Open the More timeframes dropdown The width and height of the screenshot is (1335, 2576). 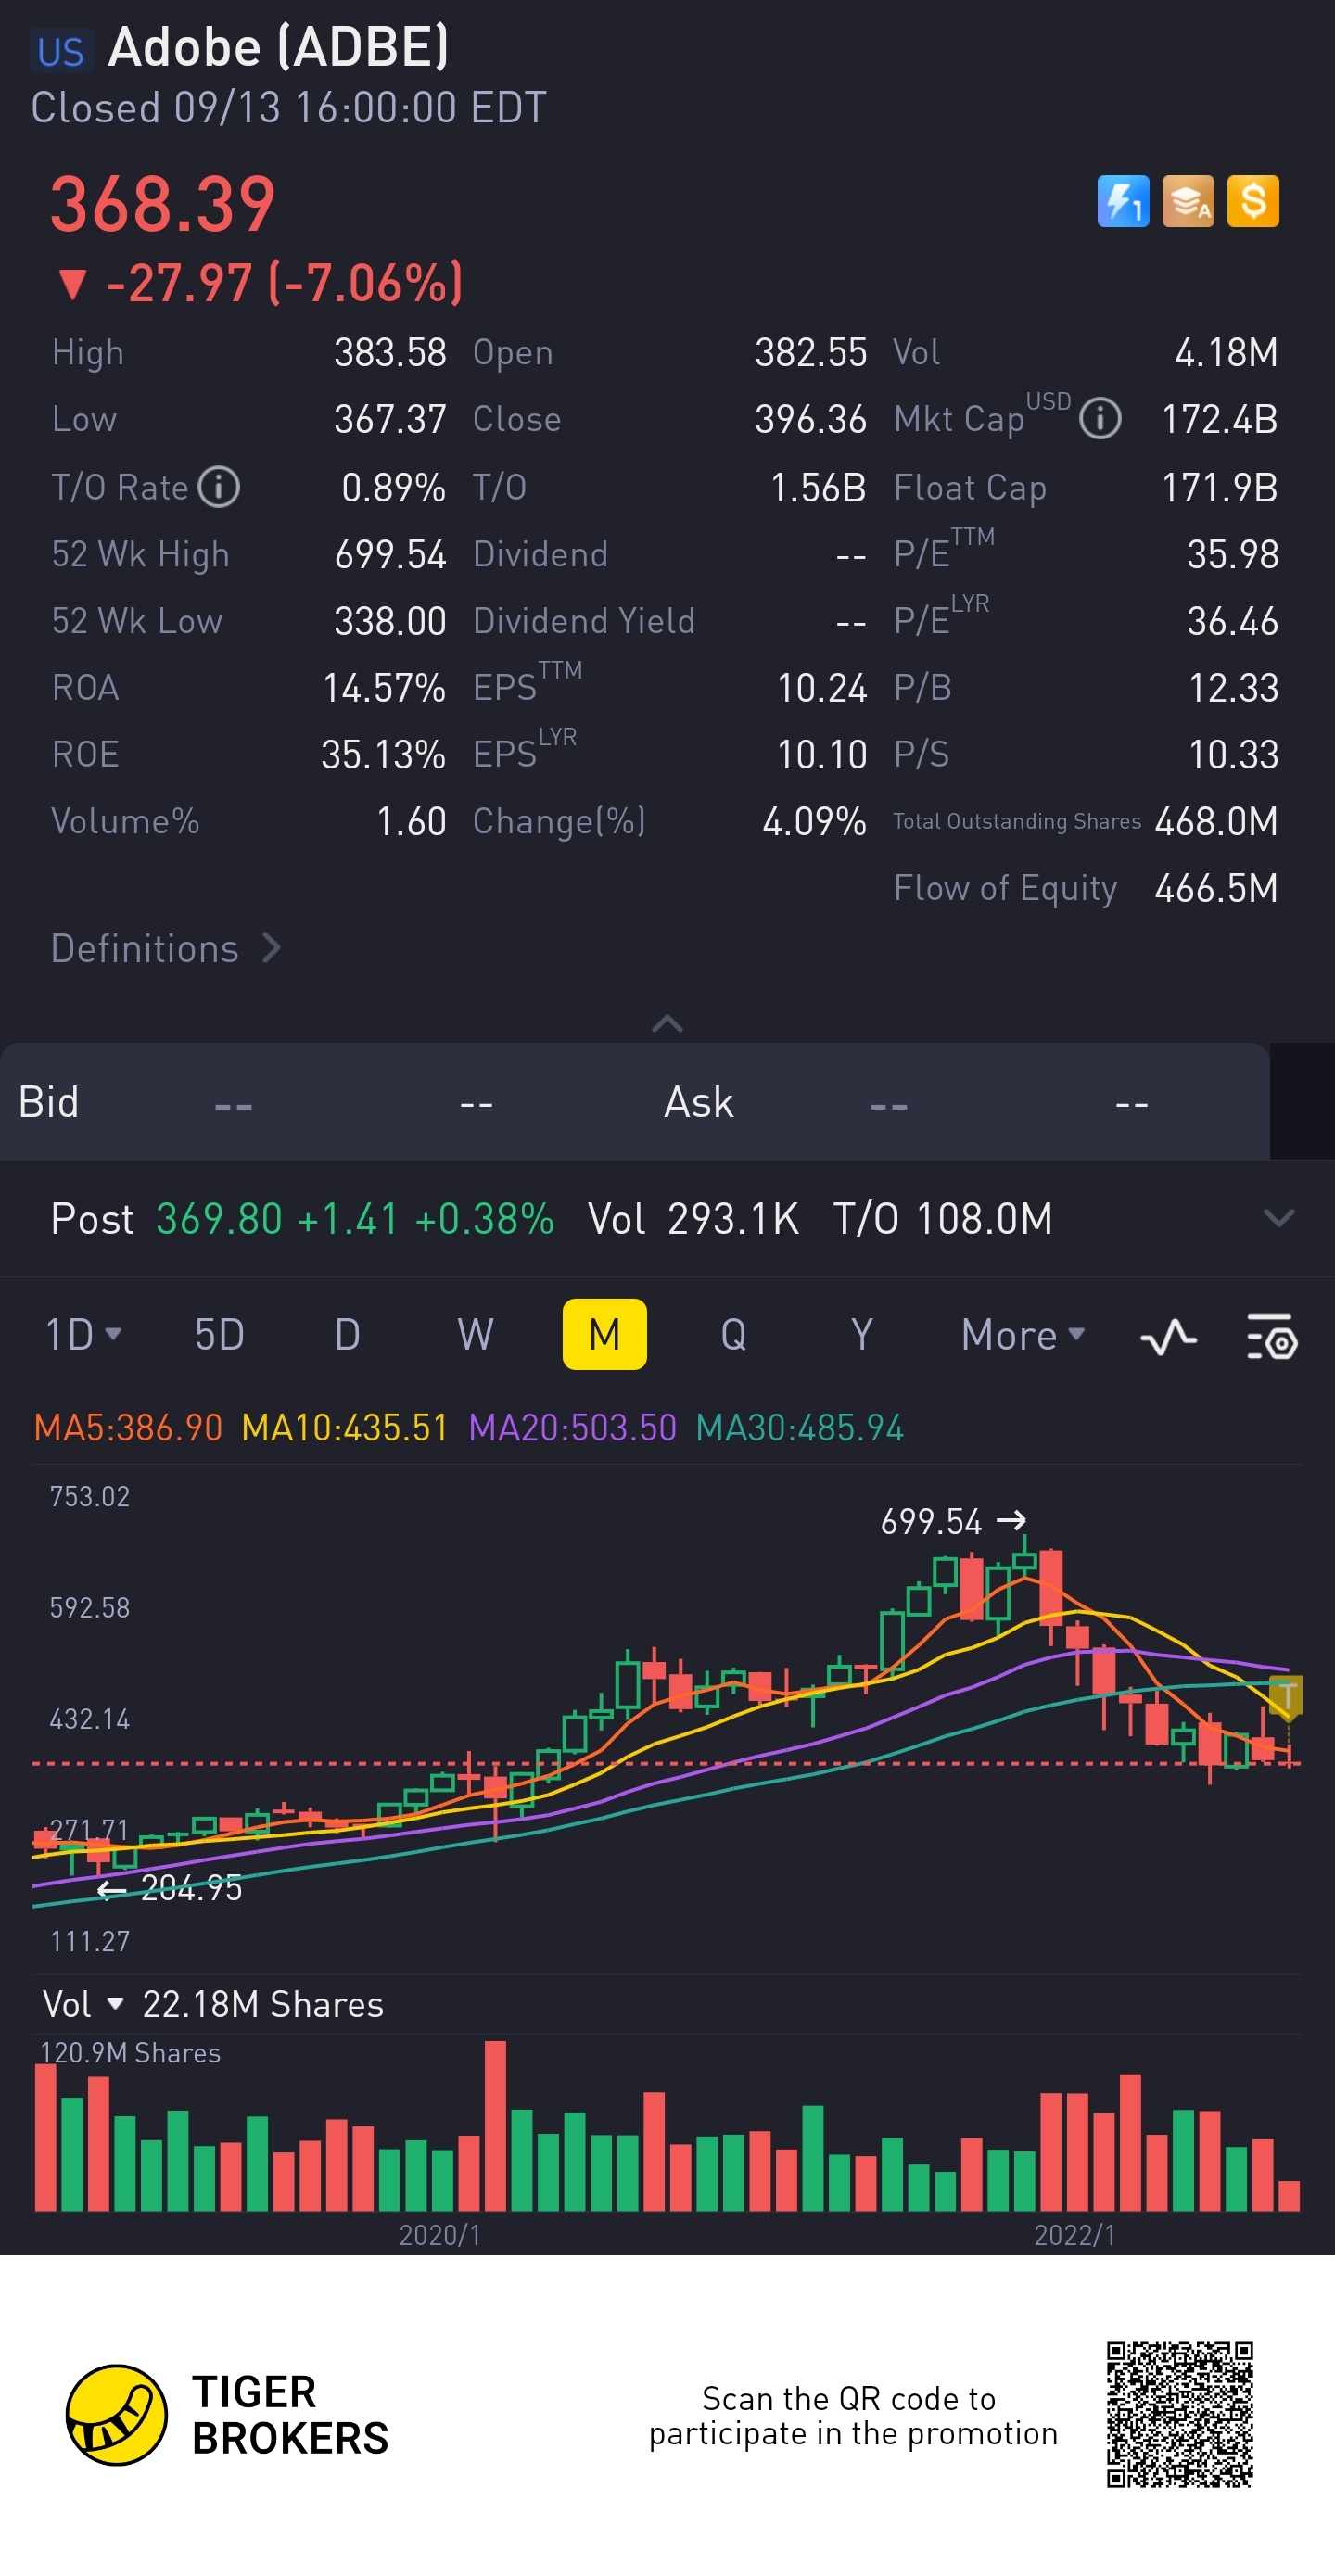point(1023,1335)
